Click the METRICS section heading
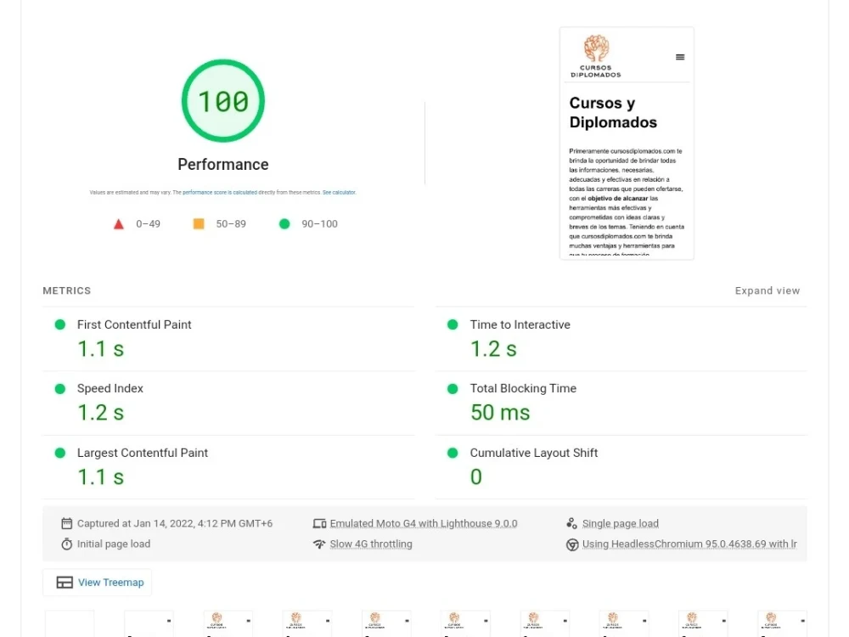Screen dimensions: 849x637 (66, 290)
